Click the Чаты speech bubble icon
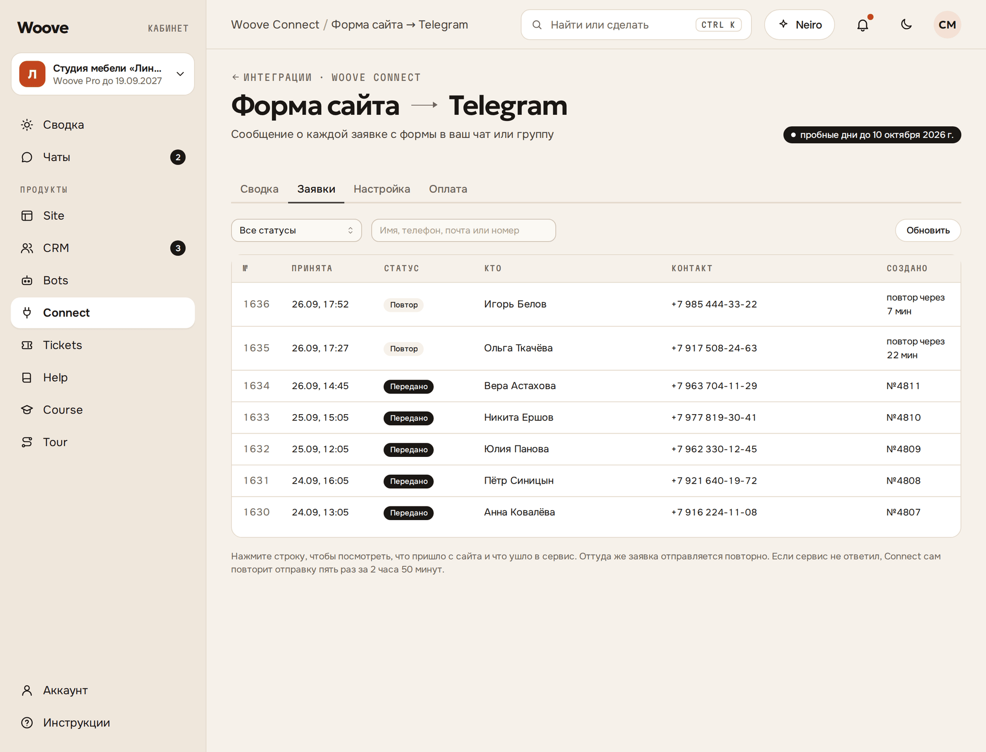 pyautogui.click(x=27, y=157)
